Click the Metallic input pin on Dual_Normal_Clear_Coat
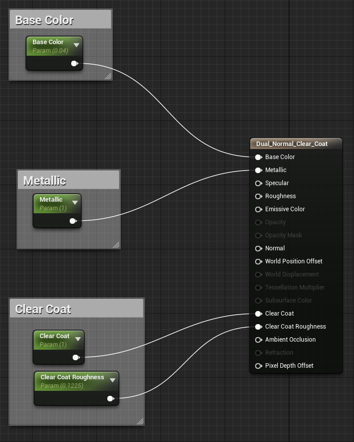Screen dimensions: 354x442 [x=259, y=170]
